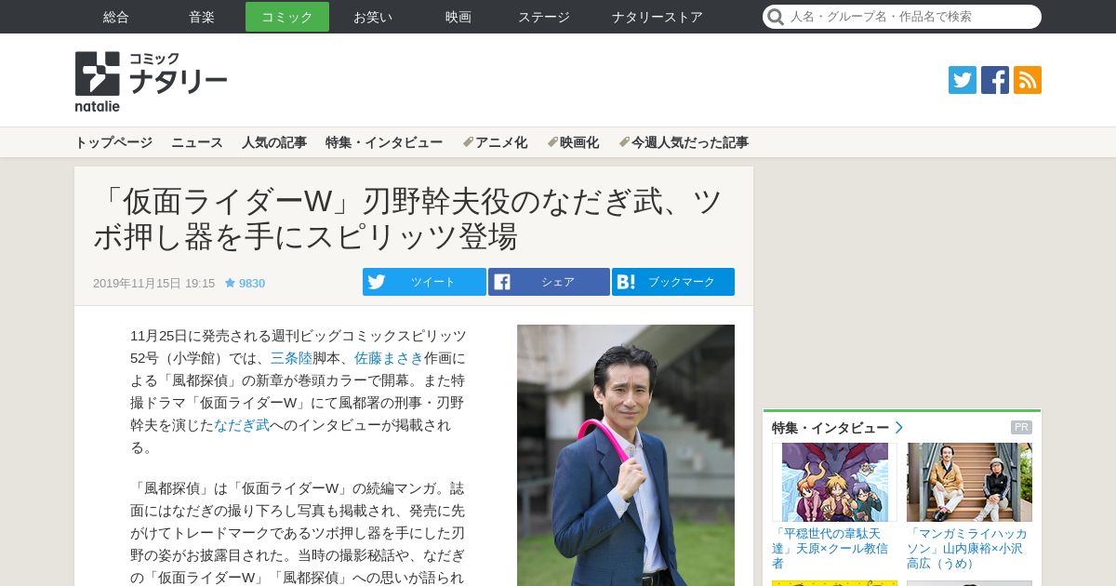Click the search magnifier icon

click(x=775, y=17)
